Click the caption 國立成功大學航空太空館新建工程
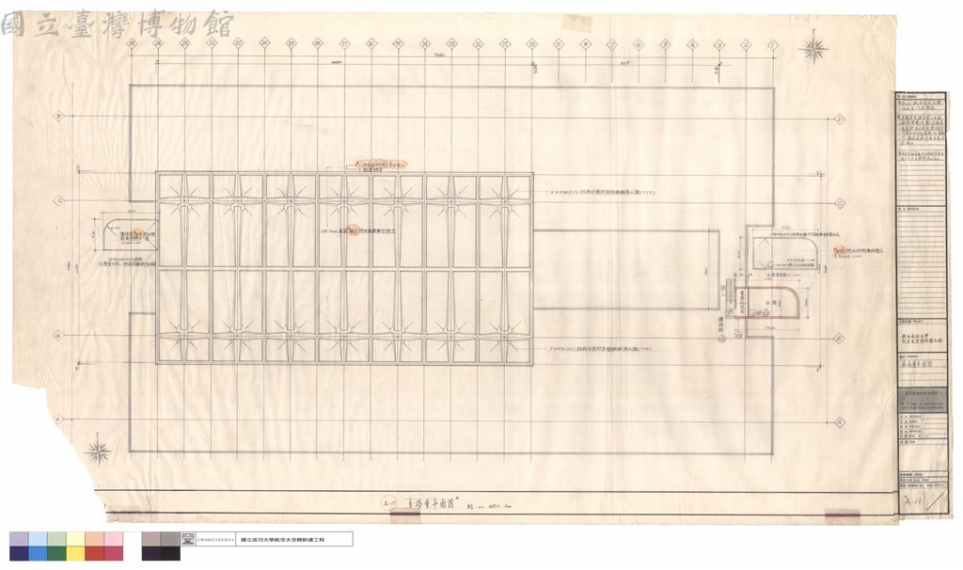 [x=282, y=539]
